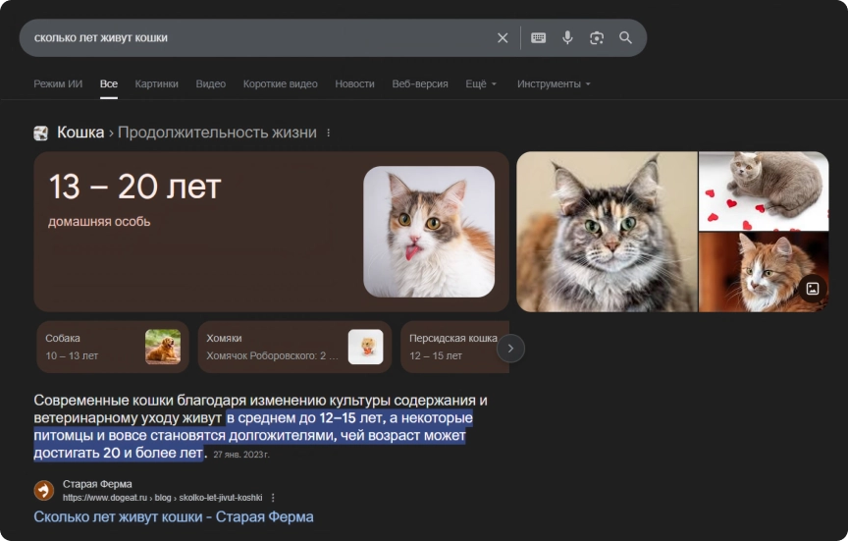Open three-dot options next to the dogeat.ru URL
848x541 pixels.
click(x=273, y=498)
